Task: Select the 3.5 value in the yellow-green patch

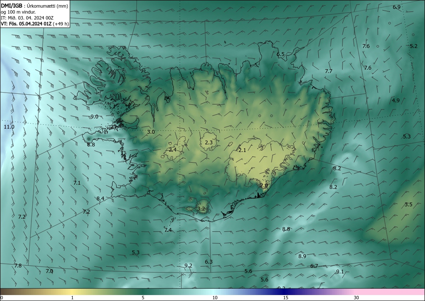Action: (408, 204)
